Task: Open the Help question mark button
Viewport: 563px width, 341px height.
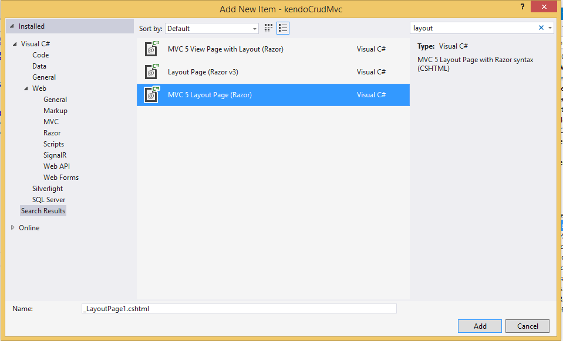Action: pos(522,6)
